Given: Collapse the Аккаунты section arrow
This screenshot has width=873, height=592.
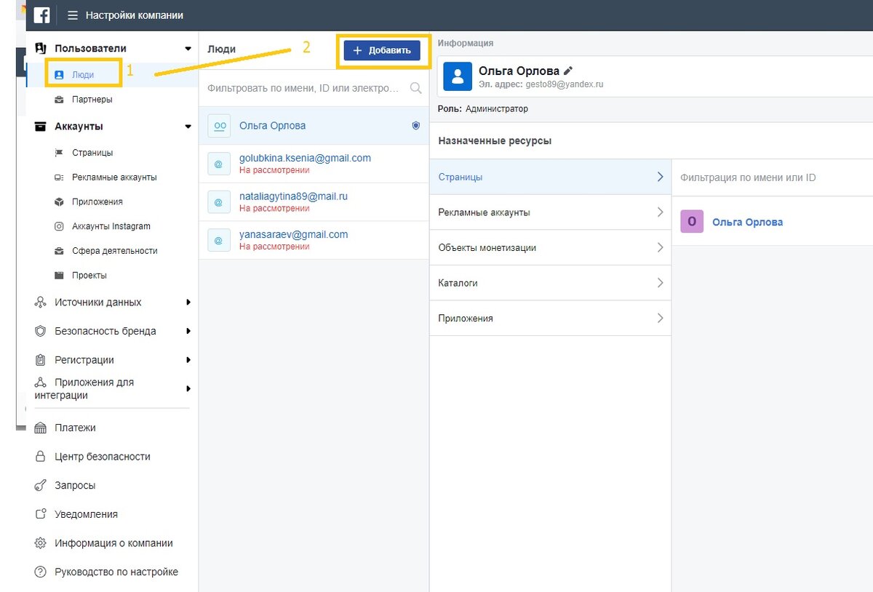Looking at the screenshot, I should [188, 127].
